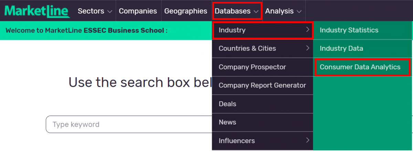Open Company Prospector
The image size is (413, 152).
263,67
